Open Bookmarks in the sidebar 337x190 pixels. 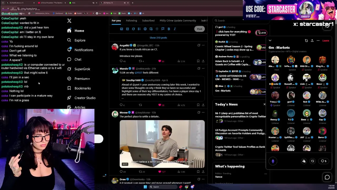pos(79,88)
